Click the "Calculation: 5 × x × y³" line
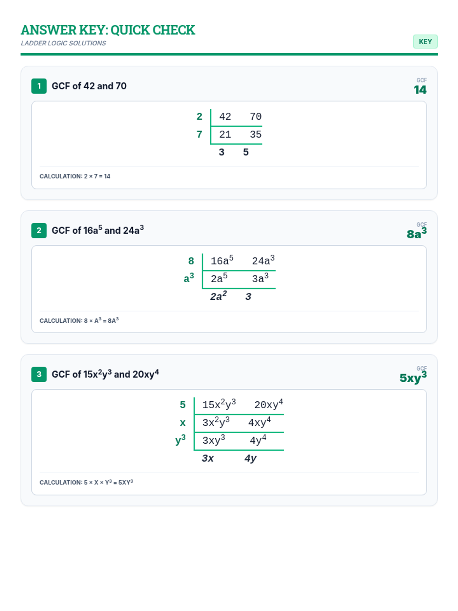The width and height of the screenshot is (458, 611). tap(86, 482)
